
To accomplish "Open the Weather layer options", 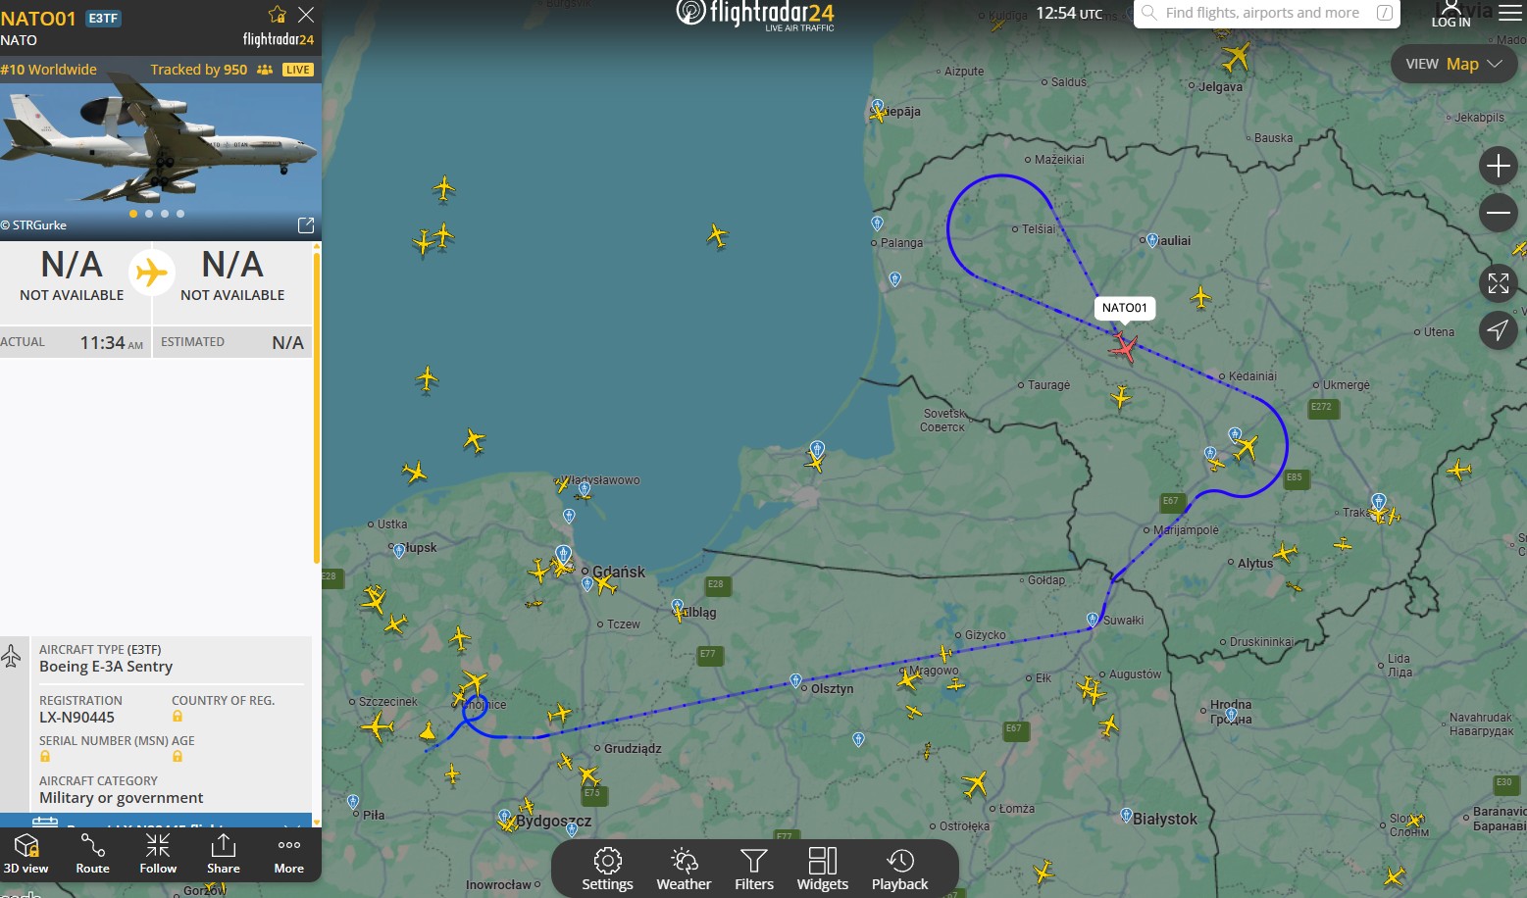I will point(684,869).
